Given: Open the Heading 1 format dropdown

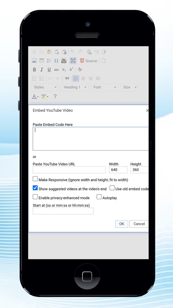Looking at the screenshot, I should (x=74, y=87).
